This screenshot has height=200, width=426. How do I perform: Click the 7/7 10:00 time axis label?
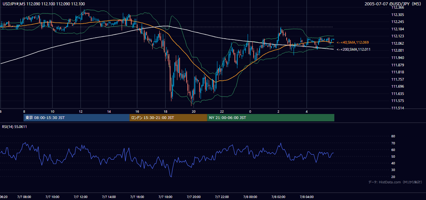(x=53, y=197)
